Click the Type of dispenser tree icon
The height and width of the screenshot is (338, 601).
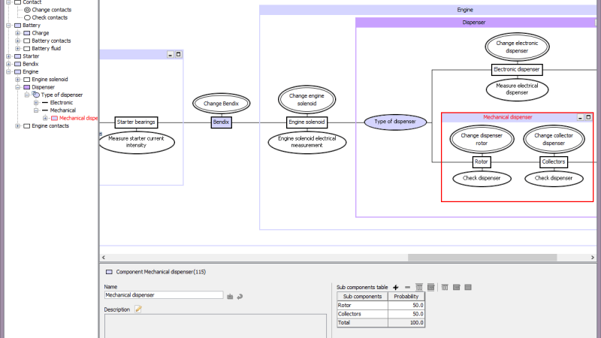tap(36, 95)
